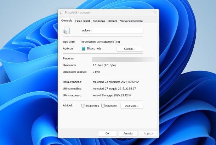Screen dimensions: 216x145
Task: Click the '0 byte' disk size value
Action: tap(96, 72)
